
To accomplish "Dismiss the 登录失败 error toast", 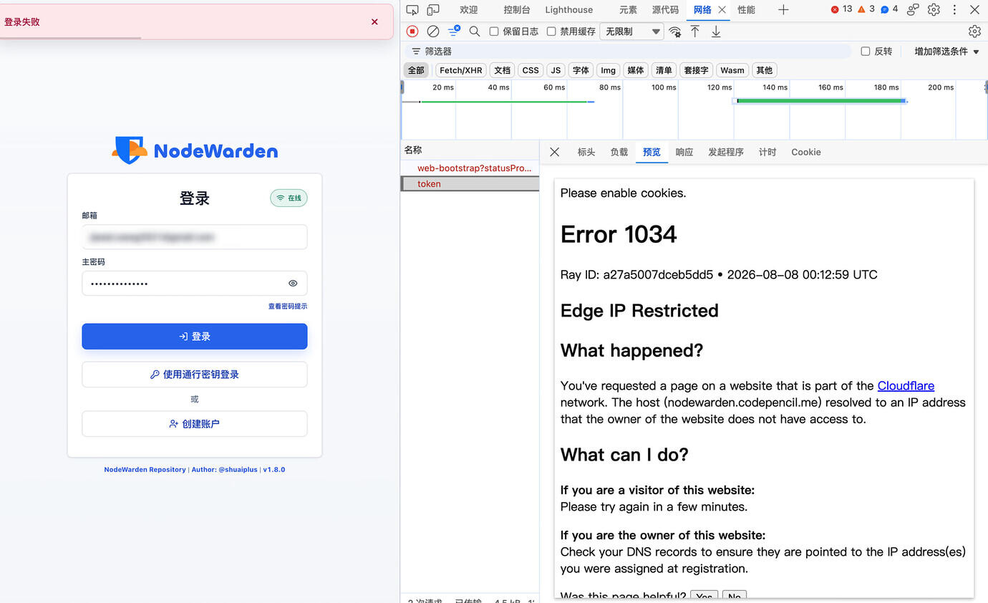I will pyautogui.click(x=374, y=22).
